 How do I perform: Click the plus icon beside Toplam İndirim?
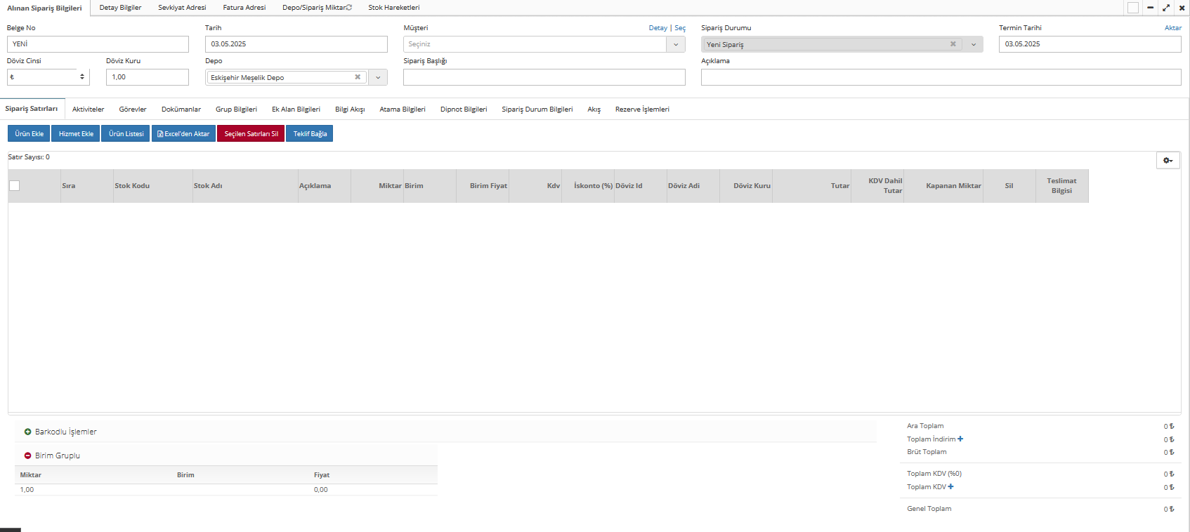click(x=960, y=439)
